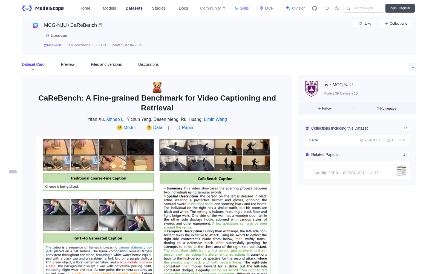Click the eye views icon on paper card
Viewport: 438px width, 274px height.
371,173
